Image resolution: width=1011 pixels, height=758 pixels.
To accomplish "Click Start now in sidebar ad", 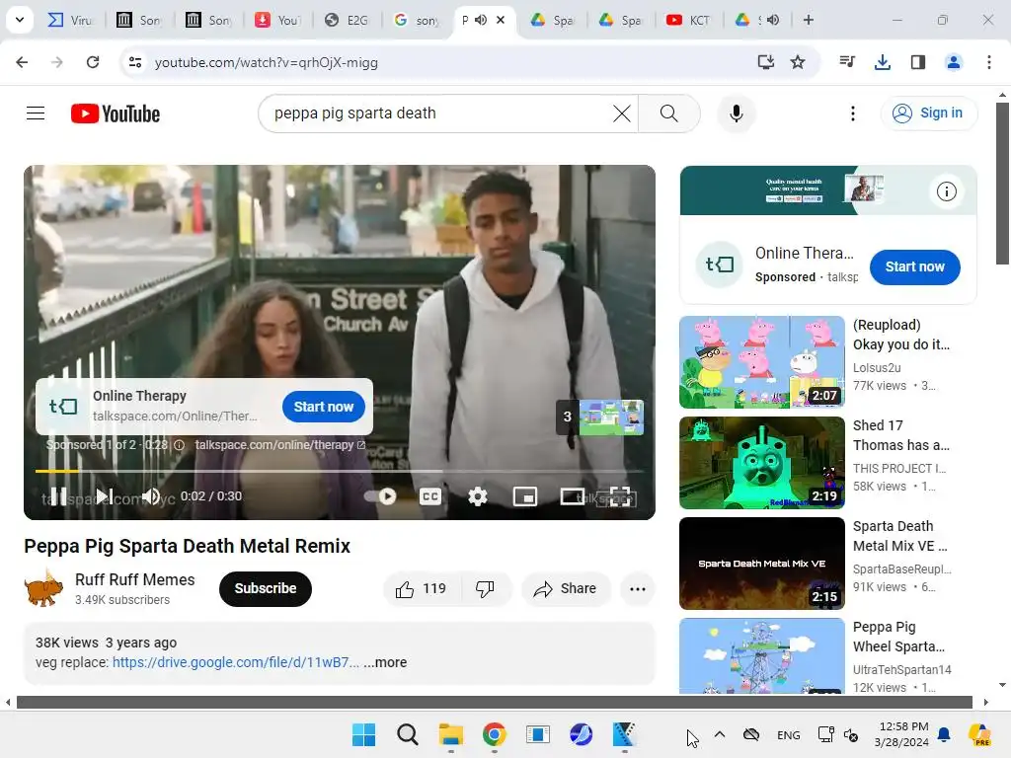I will pyautogui.click(x=914, y=266).
